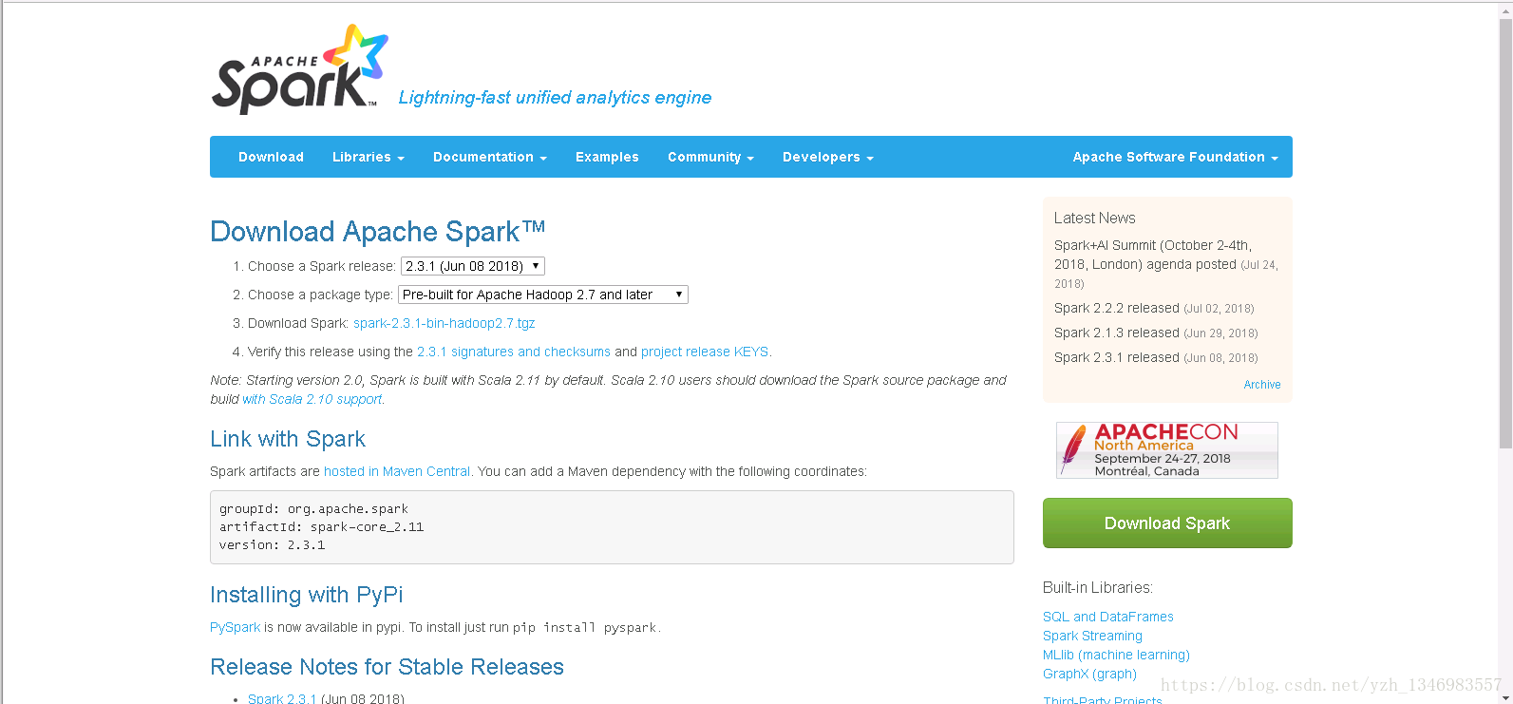Click the 'version: 2.3.1' code line
The height and width of the screenshot is (704, 1513).
pos(272,544)
